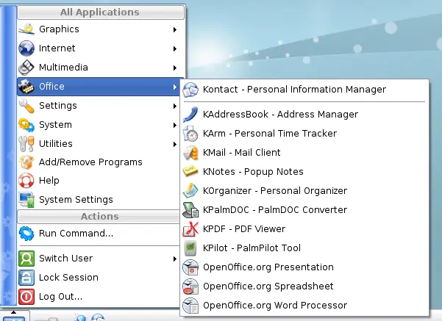Open KMail - Mail Client
This screenshot has width=442, height=321.
pos(304,153)
